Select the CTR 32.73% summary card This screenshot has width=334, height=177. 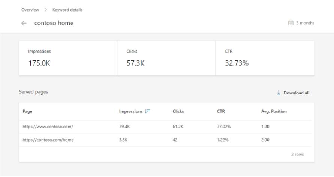(x=265, y=58)
